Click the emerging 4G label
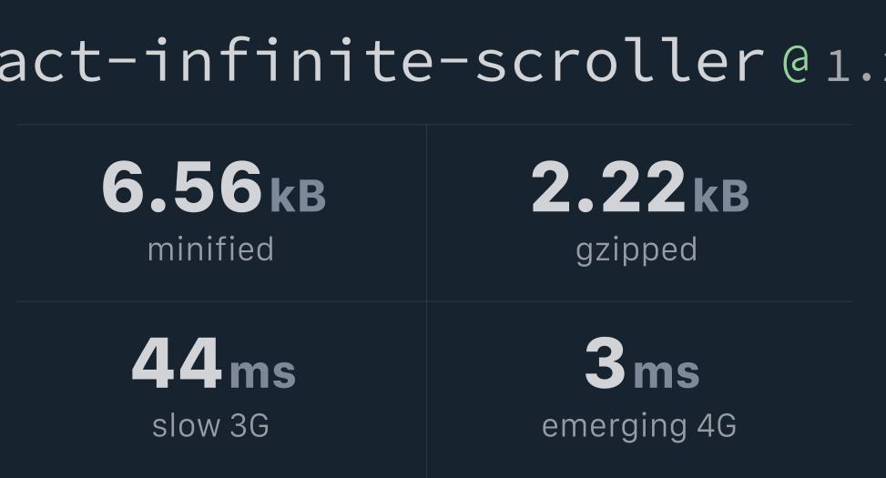Image resolution: width=886 pixels, height=478 pixels. [x=639, y=427]
